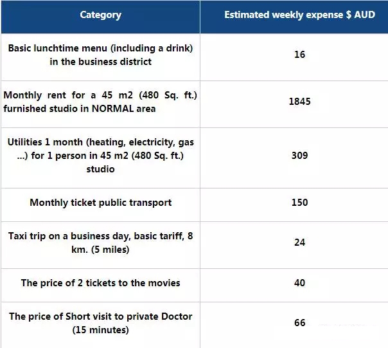This screenshot has height=348, width=388.
Task: Click the "(15 minutes)" text
Action: click(x=100, y=330)
